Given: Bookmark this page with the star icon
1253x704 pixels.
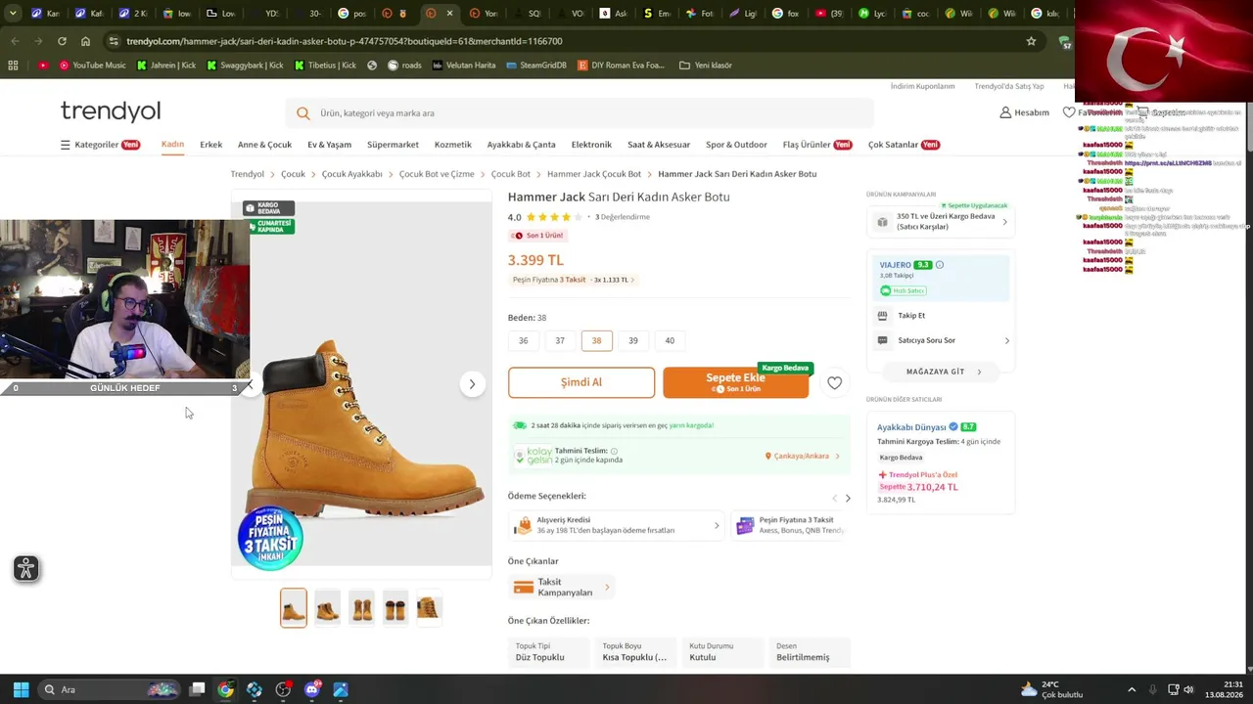Looking at the screenshot, I should click(1031, 41).
